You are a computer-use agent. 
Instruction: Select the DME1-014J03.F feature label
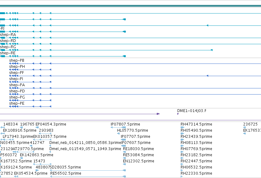pyautogui.click(x=192, y=111)
